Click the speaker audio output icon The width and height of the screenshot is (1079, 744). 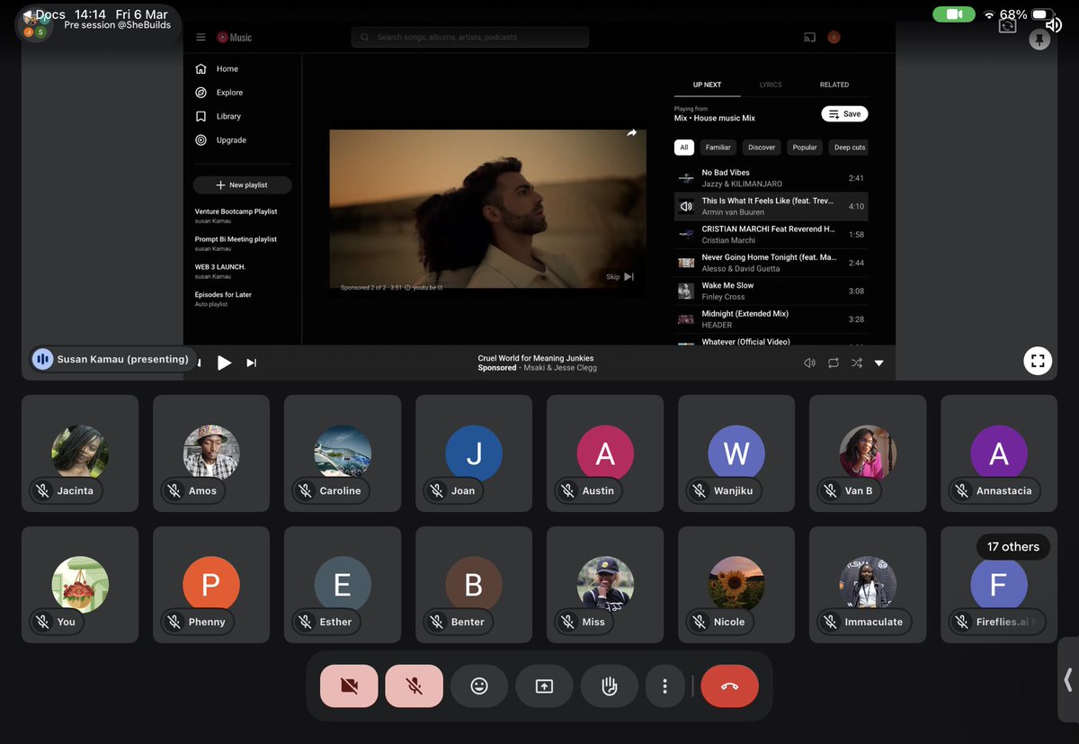(x=1055, y=24)
